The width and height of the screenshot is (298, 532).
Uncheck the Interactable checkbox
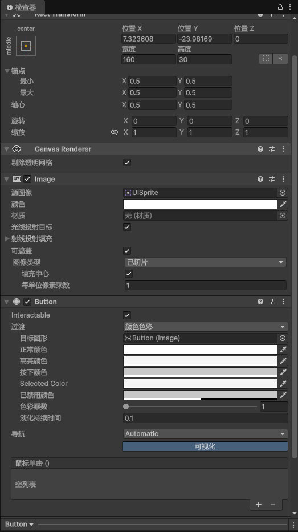(x=127, y=315)
